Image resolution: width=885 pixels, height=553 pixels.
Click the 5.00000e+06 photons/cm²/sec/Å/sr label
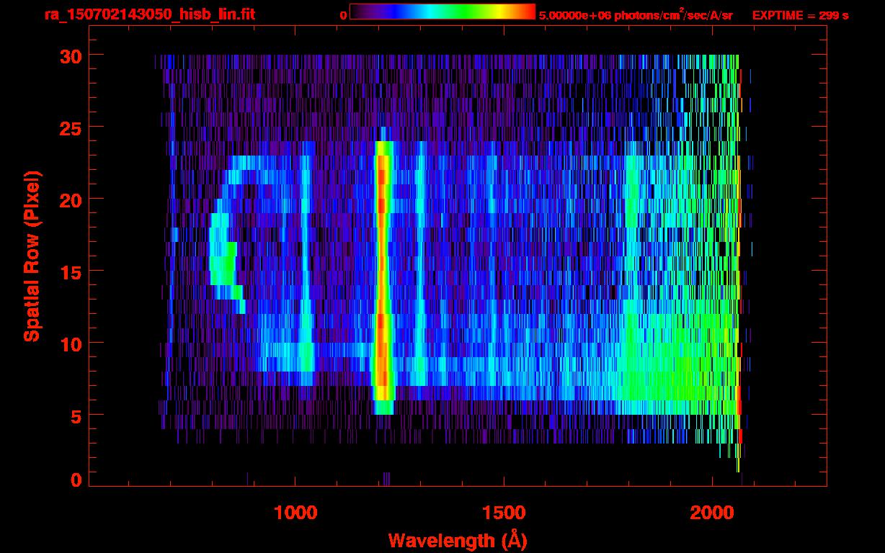click(x=636, y=14)
